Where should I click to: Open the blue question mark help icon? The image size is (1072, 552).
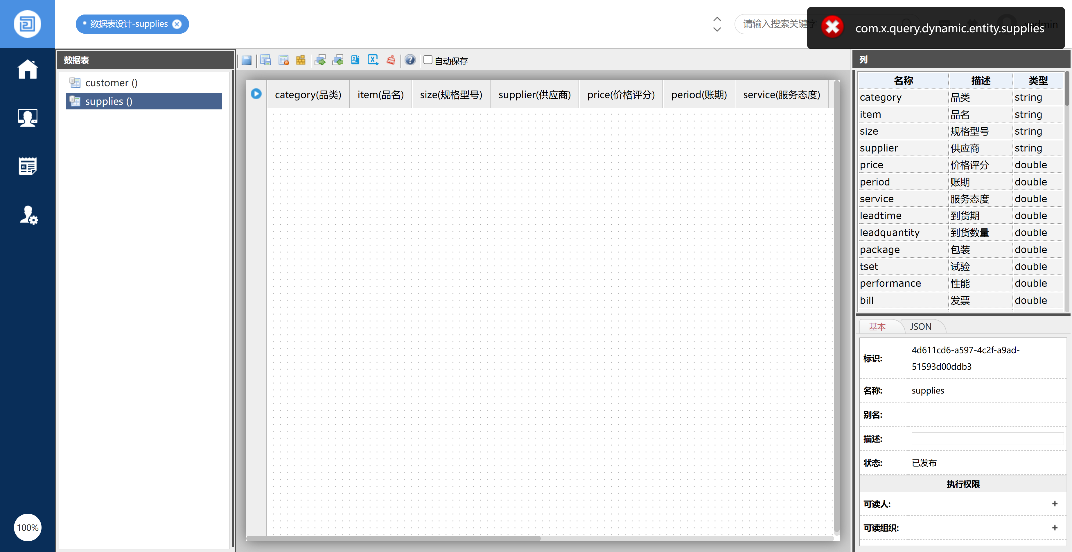[410, 61]
